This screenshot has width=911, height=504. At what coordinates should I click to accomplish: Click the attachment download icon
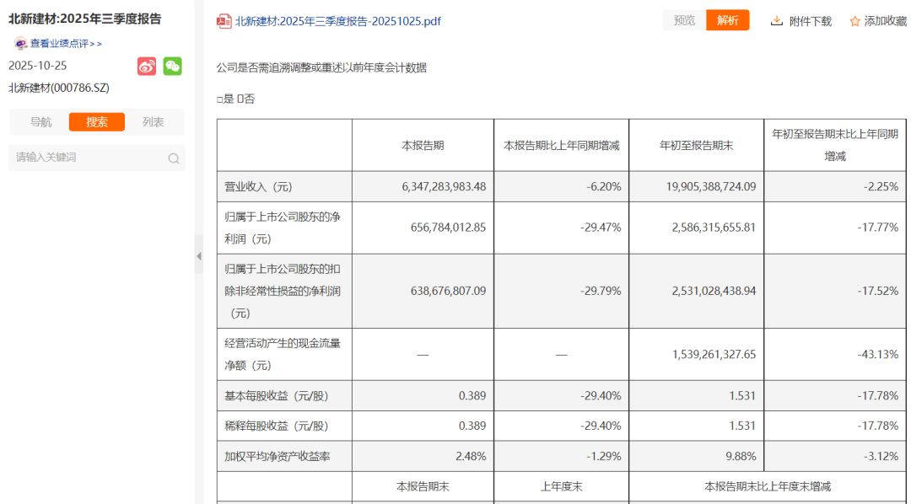pyautogui.click(x=776, y=21)
